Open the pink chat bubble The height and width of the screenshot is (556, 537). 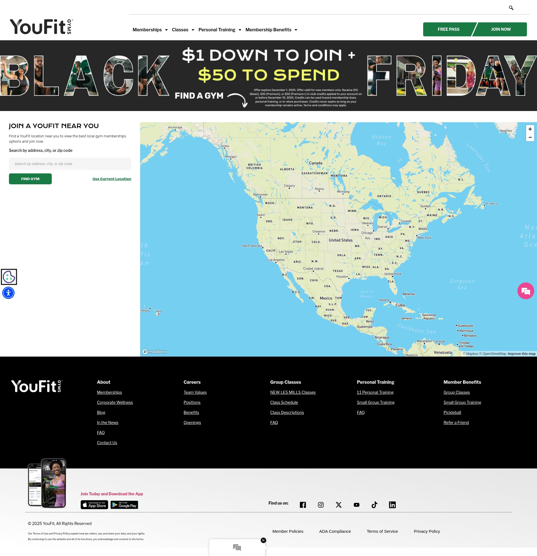coord(525,291)
